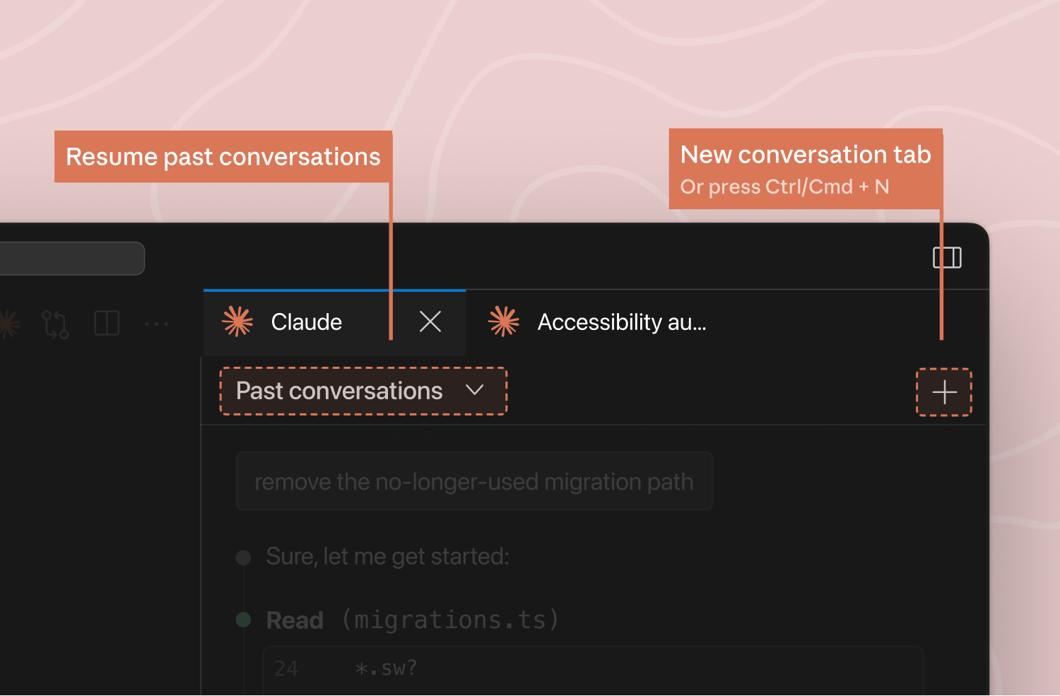Viewport: 1060px width, 696px height.
Task: Click the spark icon on the Accessibility tab
Action: (x=503, y=322)
